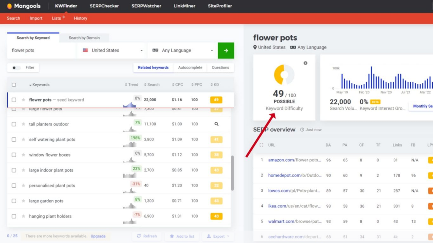The image size is (433, 243).
Task: Open SERPChecker from top navigation
Action: tap(104, 6)
